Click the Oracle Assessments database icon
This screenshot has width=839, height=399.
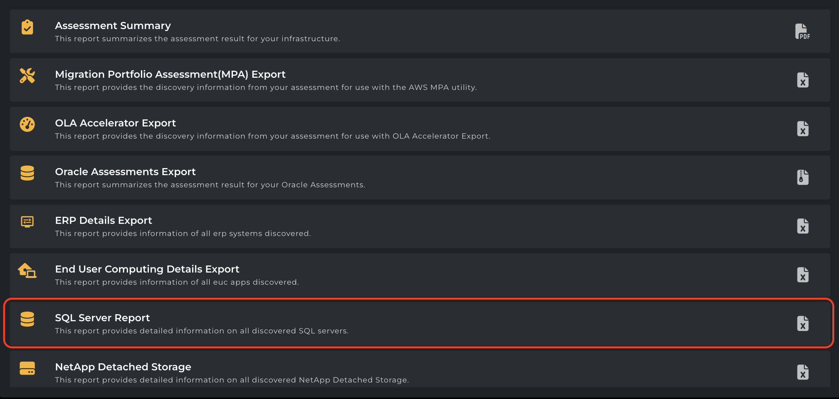point(27,173)
